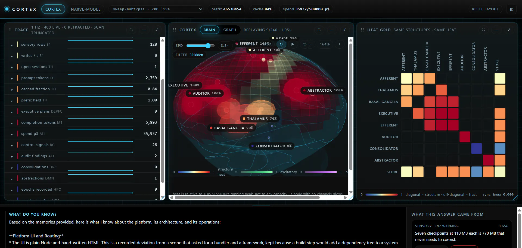
Task: Focus the Heat Grid panel with its fullscreen icon
Action: (x=483, y=30)
